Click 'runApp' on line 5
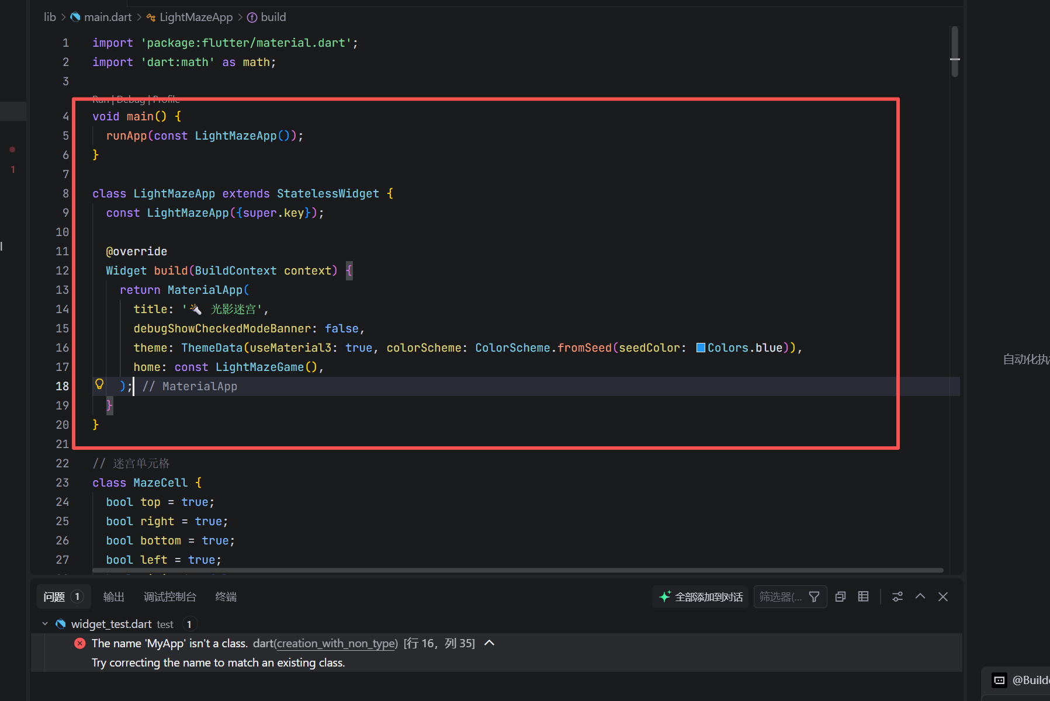The image size is (1050, 701). click(x=126, y=136)
